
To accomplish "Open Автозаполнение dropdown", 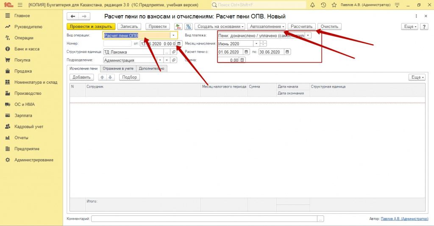I will [267, 27].
